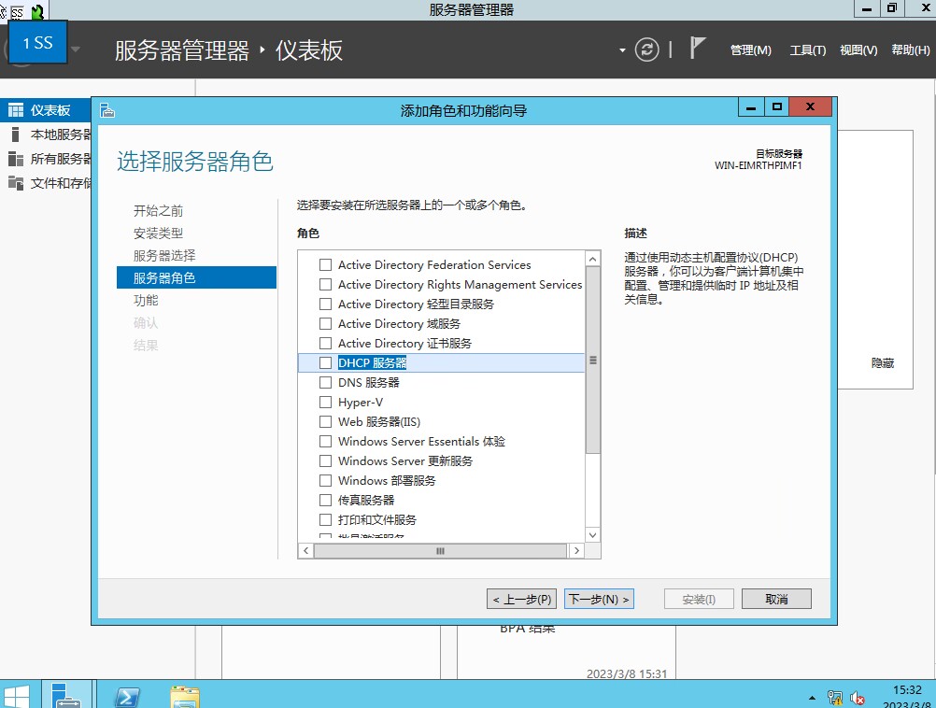The width and height of the screenshot is (936, 708).
Task: Click the 1 SS session tab
Action: (37, 42)
